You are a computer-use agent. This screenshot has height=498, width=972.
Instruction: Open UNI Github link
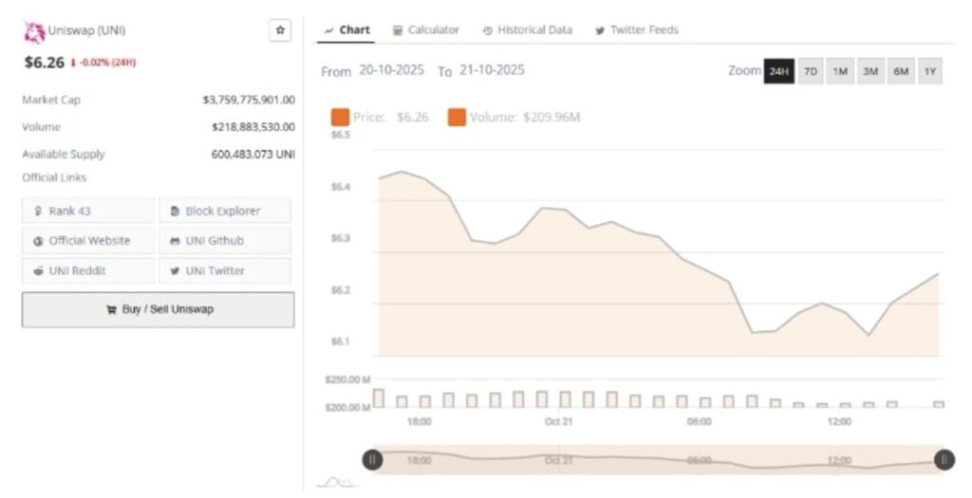pyautogui.click(x=225, y=241)
